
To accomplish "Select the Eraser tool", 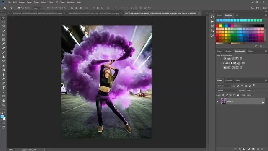I will click(3, 65).
